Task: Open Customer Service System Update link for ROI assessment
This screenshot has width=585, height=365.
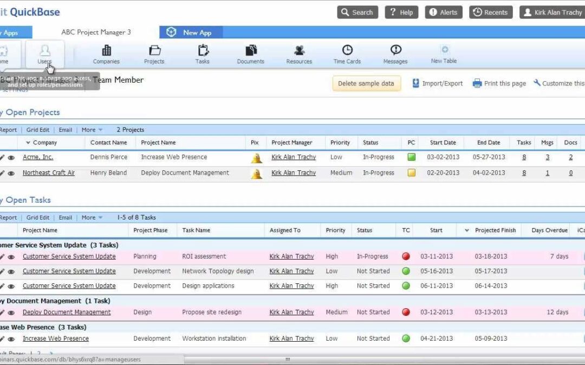Action: pos(69,256)
